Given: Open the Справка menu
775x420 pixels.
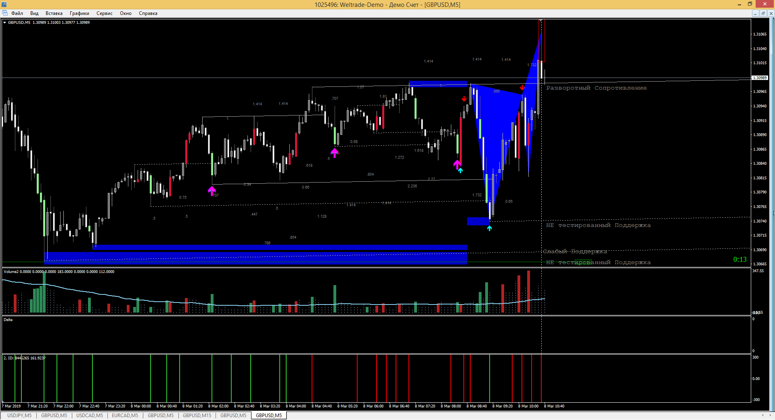Looking at the screenshot, I should tap(148, 13).
